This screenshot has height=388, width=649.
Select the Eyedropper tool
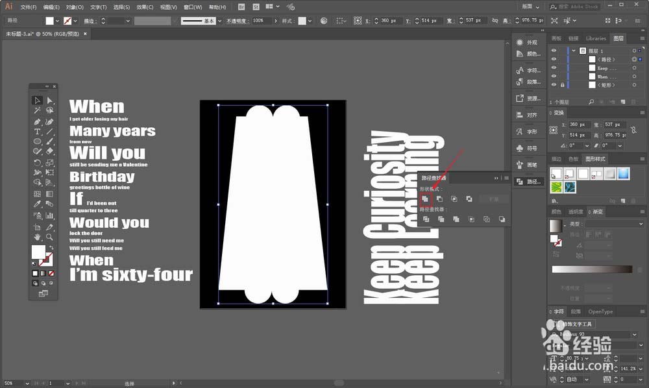point(37,204)
